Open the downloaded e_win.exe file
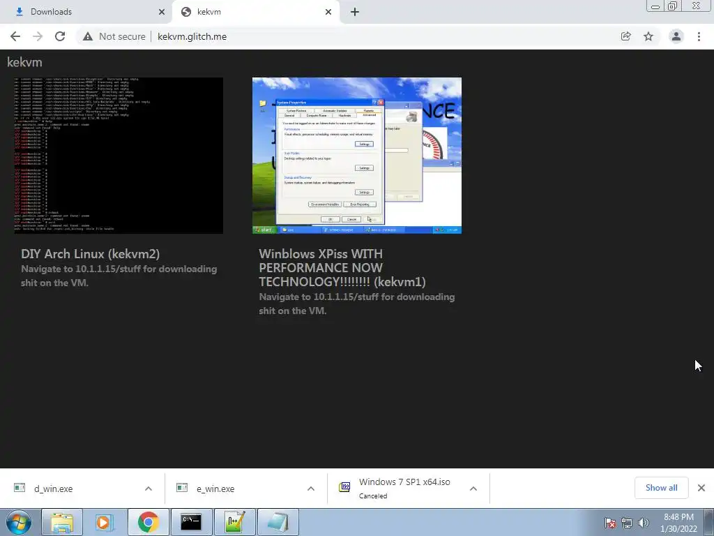The image size is (714, 536). coord(215,489)
